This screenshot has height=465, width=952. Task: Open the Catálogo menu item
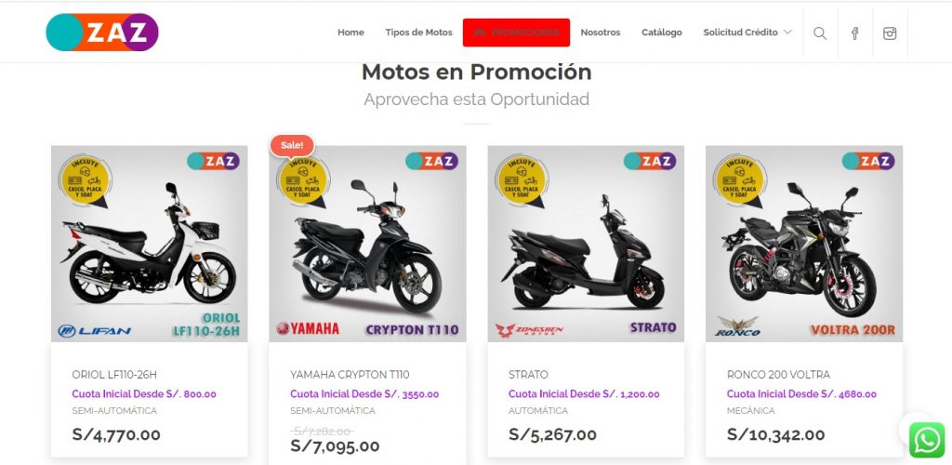(662, 33)
